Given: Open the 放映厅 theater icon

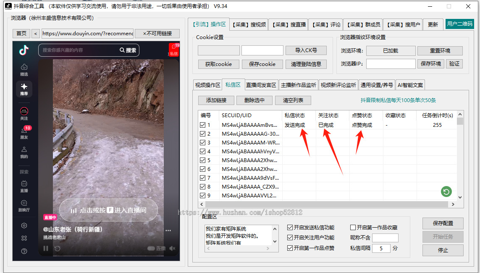Looking at the screenshot, I should coord(24,206).
